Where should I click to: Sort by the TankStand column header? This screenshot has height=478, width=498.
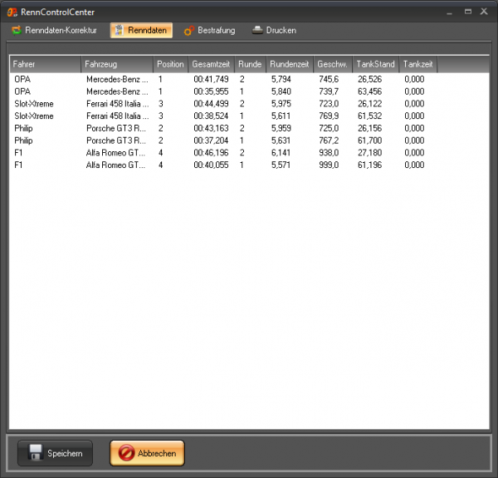tap(376, 64)
